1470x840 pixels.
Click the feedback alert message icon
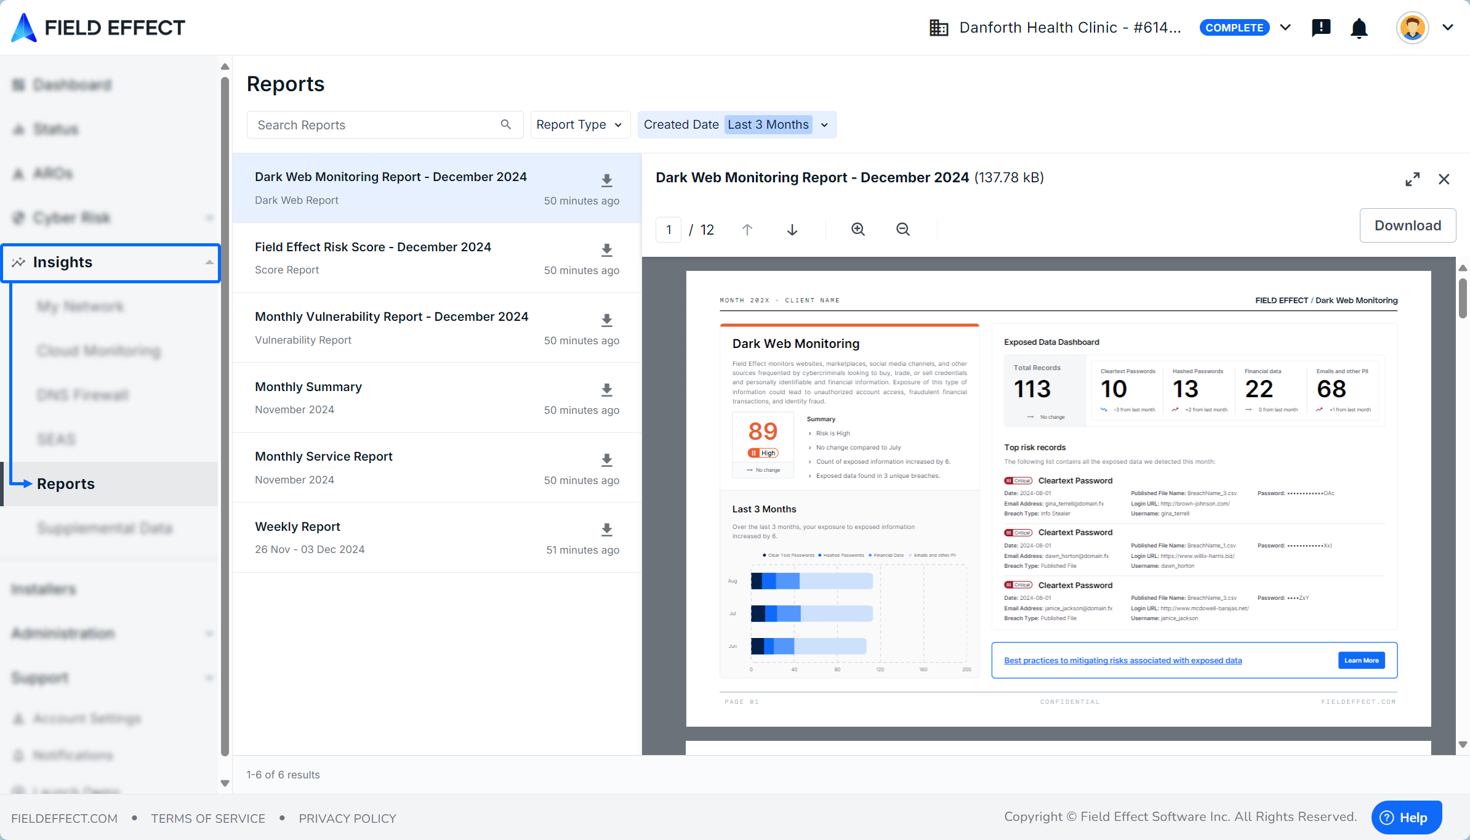[x=1321, y=28]
